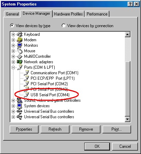
Task: Click the first Universal Serial Bus controllers icon
Action: (20, 111)
